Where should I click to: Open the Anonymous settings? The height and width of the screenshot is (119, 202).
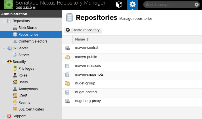[28, 89]
